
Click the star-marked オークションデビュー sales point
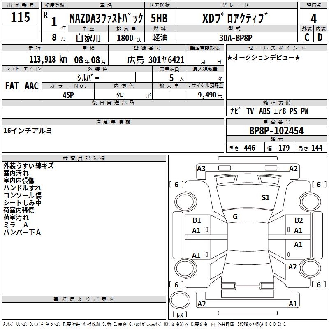click(x=264, y=57)
